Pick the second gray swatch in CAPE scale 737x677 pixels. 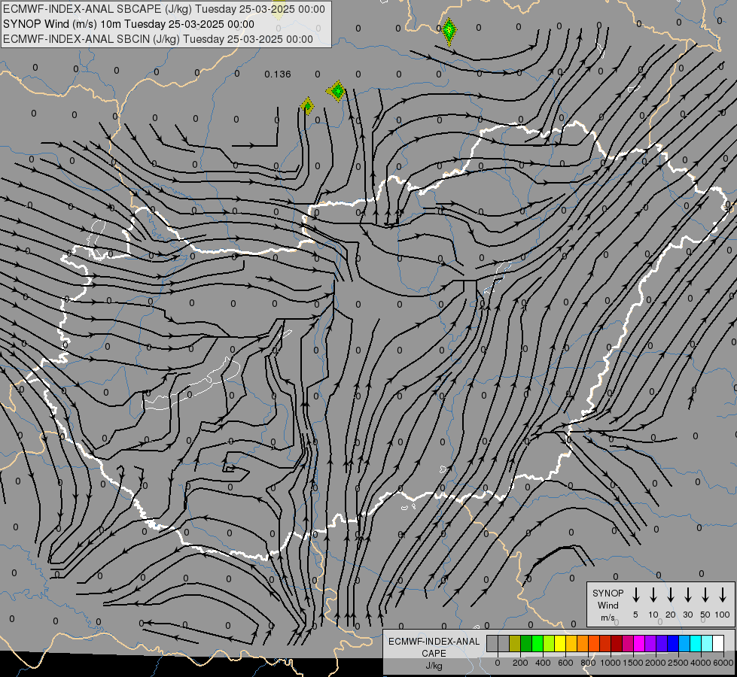pyautogui.click(x=504, y=643)
